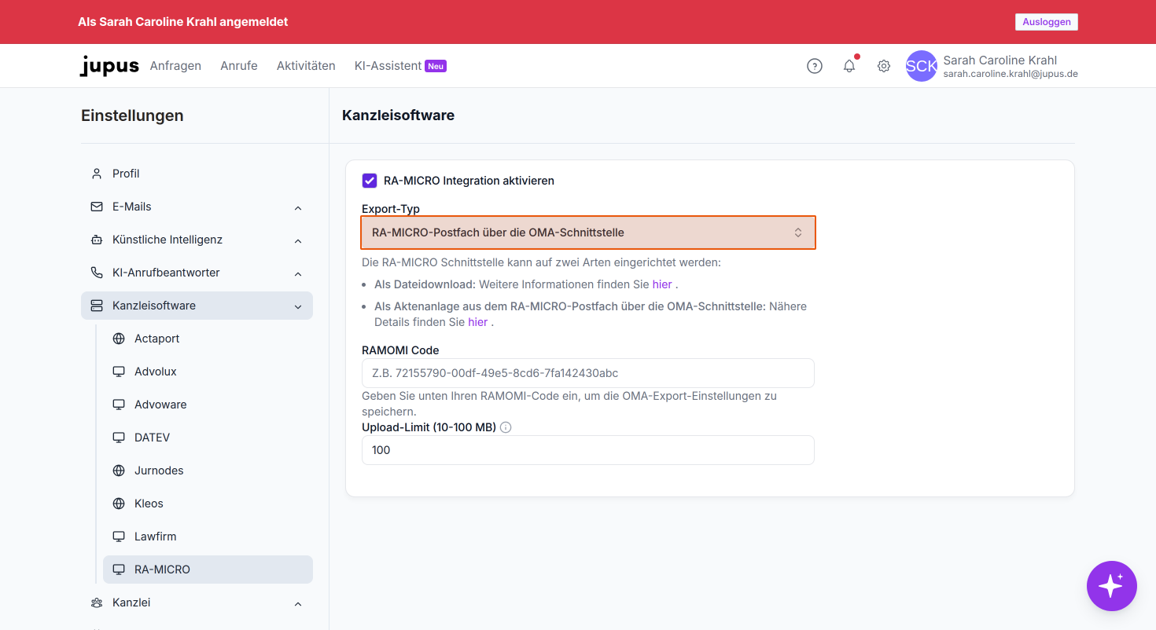The height and width of the screenshot is (630, 1156).
Task: Follow the 'hier' link for OMA-Schnittstelle details
Action: coord(477,322)
